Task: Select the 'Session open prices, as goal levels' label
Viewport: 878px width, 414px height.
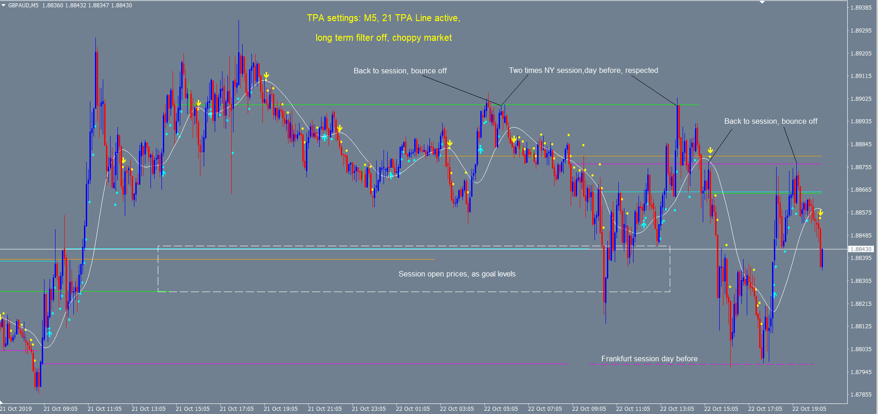Action: tap(457, 274)
